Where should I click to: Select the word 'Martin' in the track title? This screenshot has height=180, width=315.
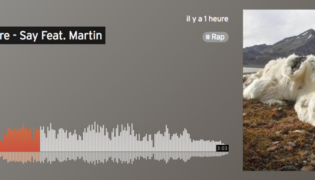(85, 35)
